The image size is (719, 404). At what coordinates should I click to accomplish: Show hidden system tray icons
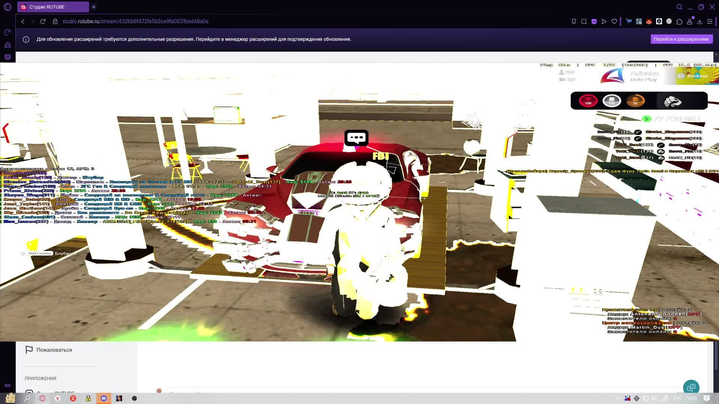618,398
